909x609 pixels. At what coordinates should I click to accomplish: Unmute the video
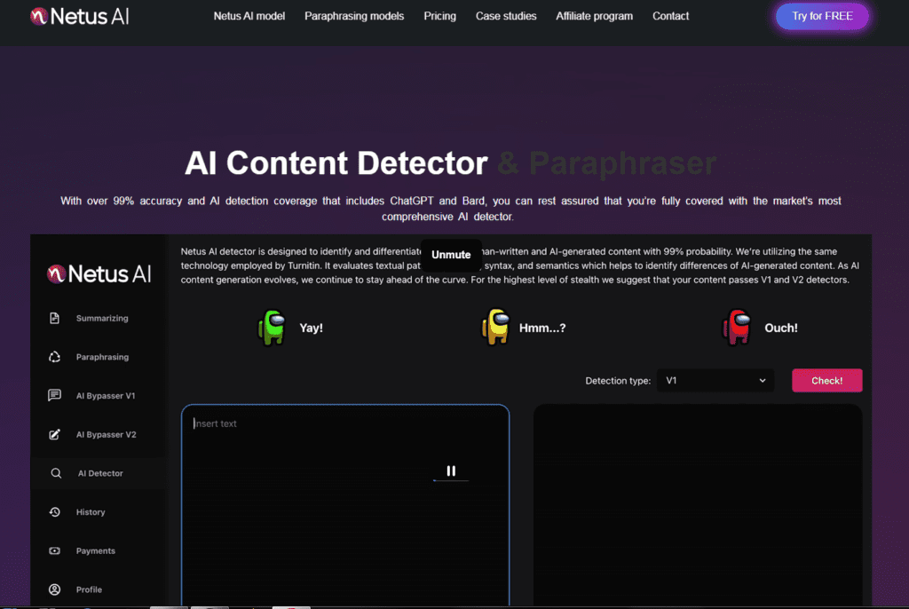[451, 255]
